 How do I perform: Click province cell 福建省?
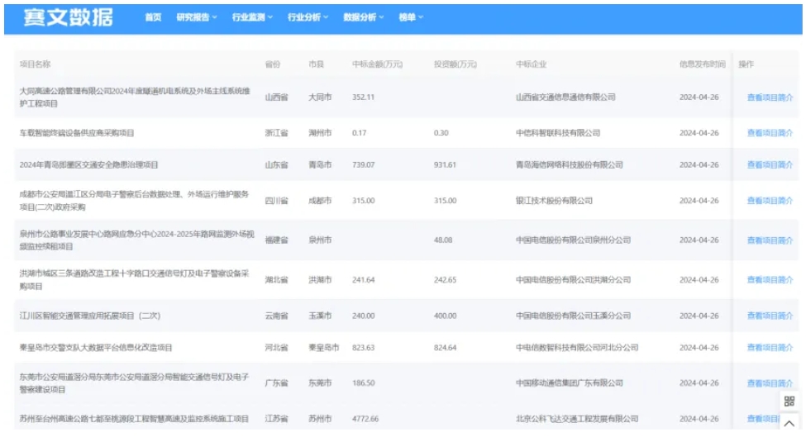click(277, 240)
